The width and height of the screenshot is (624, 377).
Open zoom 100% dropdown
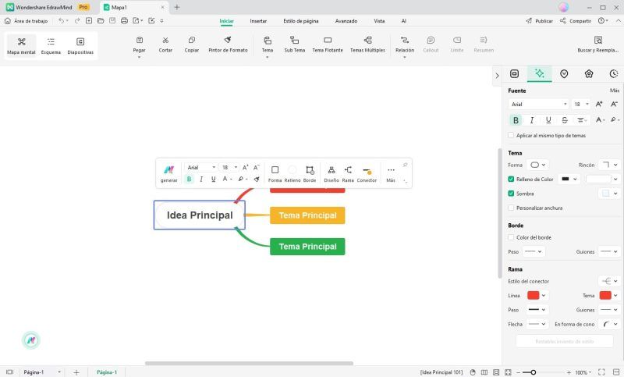tap(583, 372)
